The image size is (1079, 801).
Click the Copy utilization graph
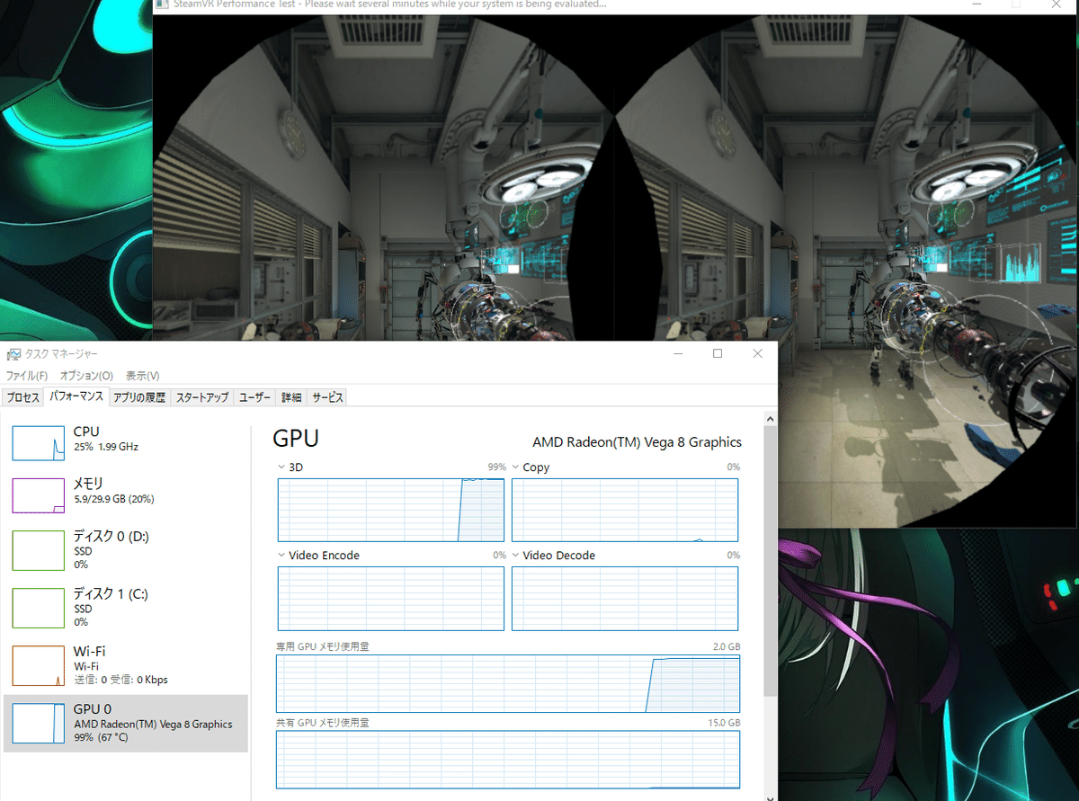point(625,510)
